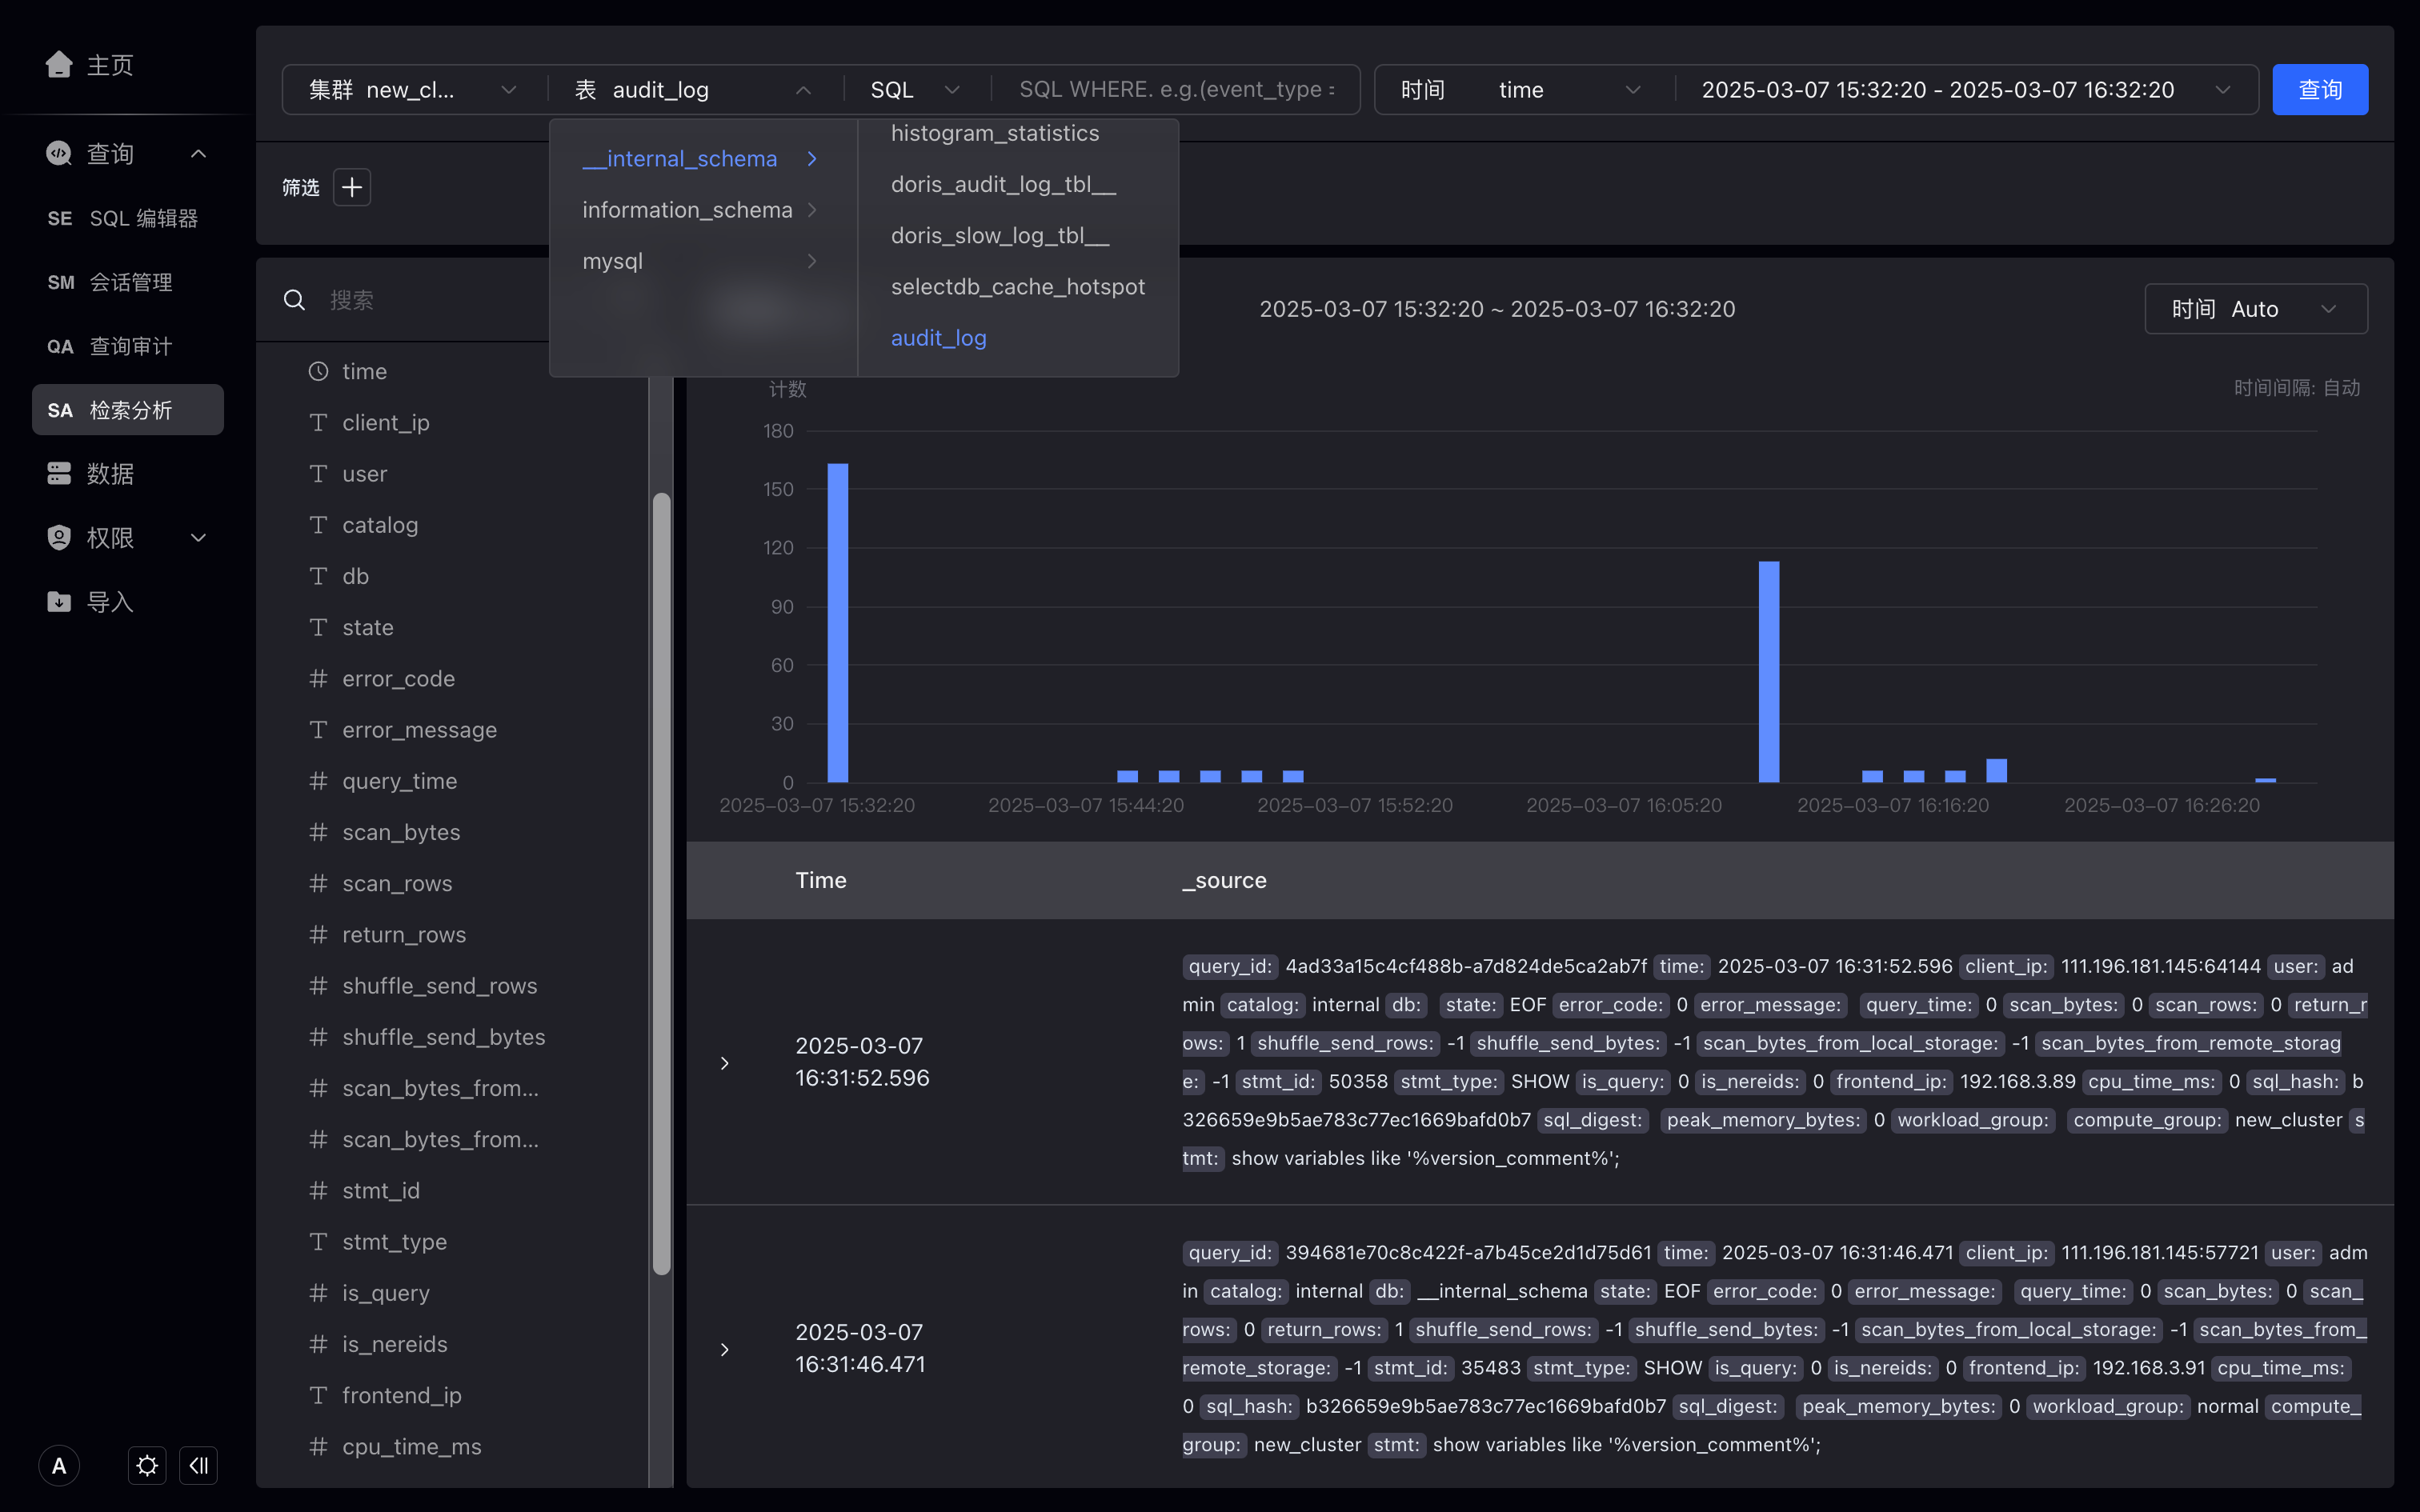Click the text-type icon beside catalog
This screenshot has height=1512, width=2420.
(x=318, y=525)
